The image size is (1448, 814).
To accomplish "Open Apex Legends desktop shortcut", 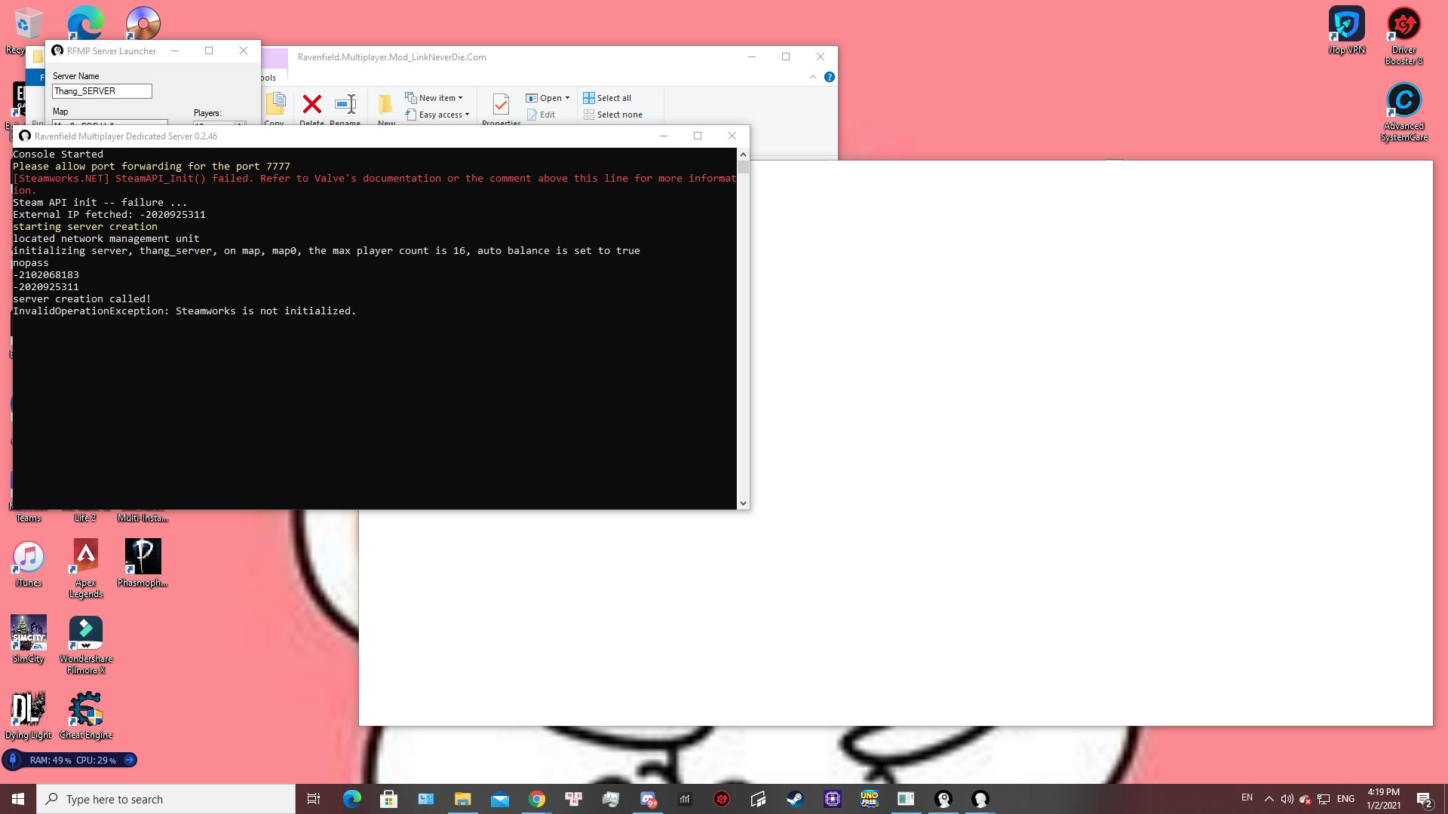I will [85, 569].
